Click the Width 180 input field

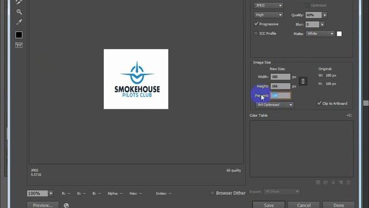point(281,77)
